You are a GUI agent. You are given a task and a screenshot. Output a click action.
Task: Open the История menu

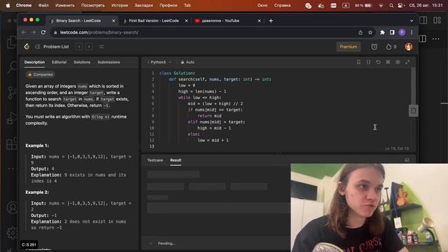coord(120,6)
